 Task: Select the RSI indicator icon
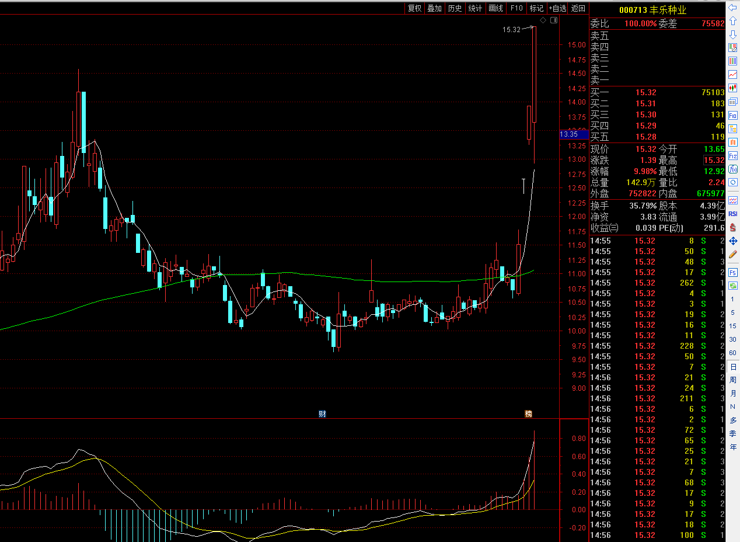(x=732, y=214)
